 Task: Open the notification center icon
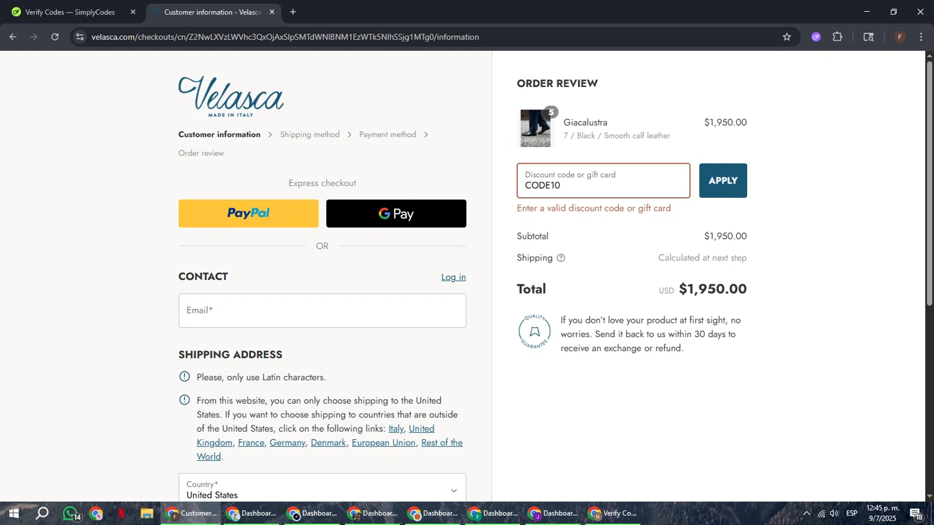pyautogui.click(x=917, y=514)
